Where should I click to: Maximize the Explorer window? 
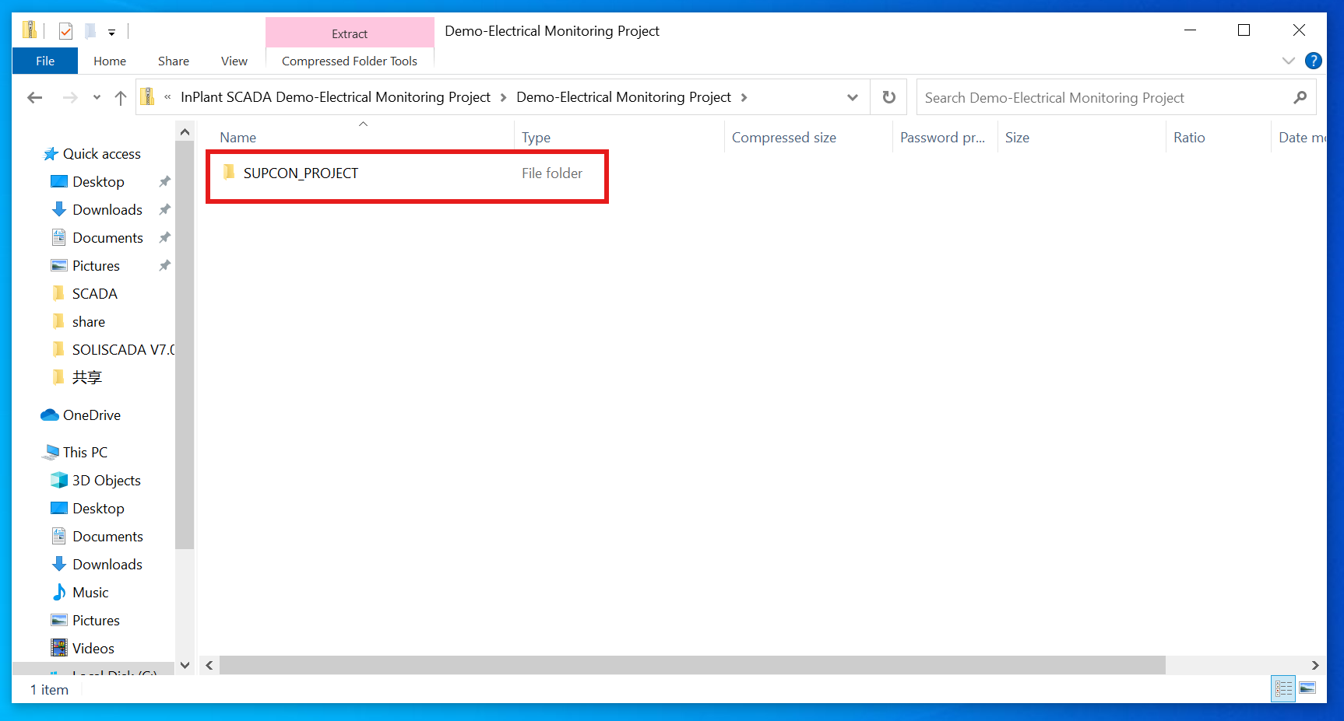coord(1244,30)
